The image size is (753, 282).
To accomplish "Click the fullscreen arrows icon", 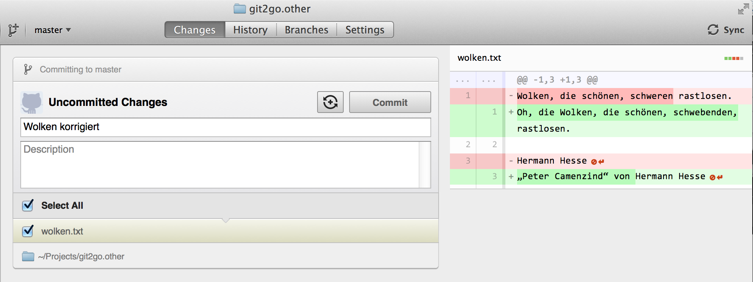I will [743, 9].
